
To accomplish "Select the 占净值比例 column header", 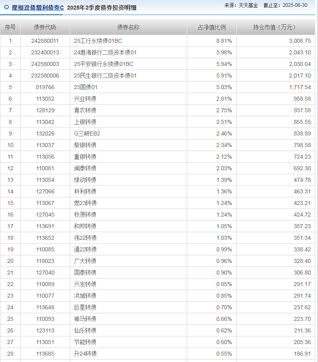I will coord(211,27).
